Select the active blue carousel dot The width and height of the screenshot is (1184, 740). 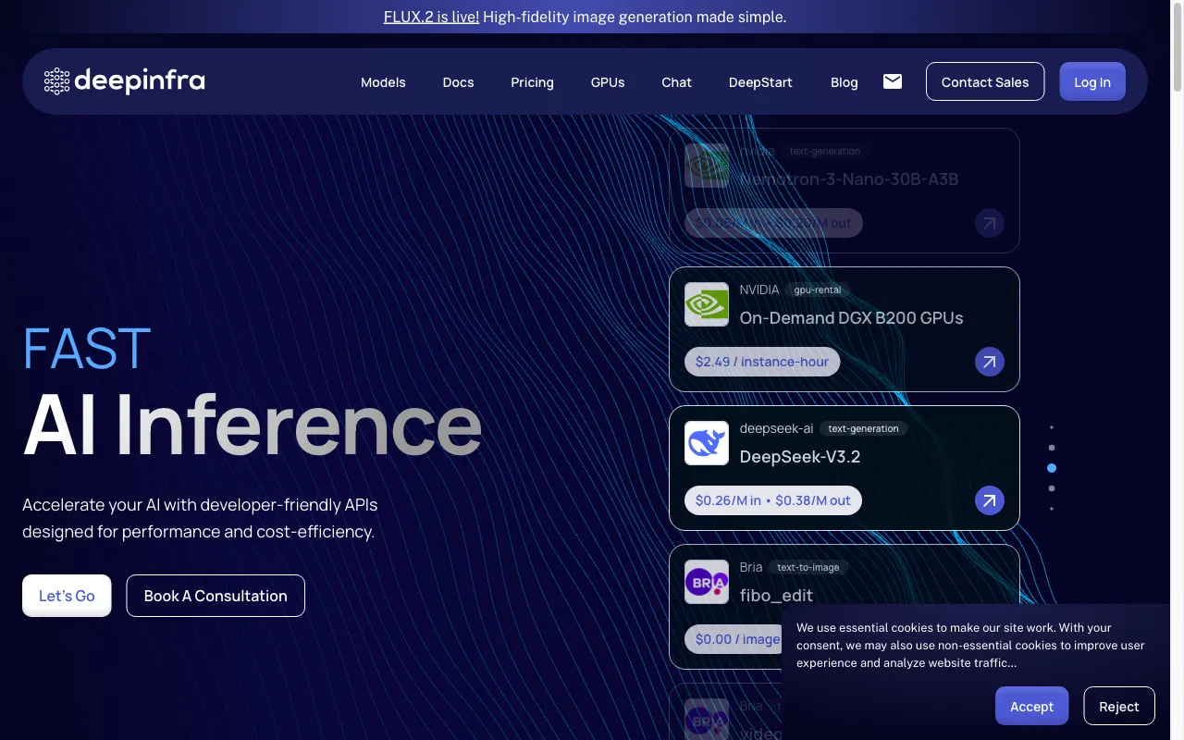point(1052,468)
